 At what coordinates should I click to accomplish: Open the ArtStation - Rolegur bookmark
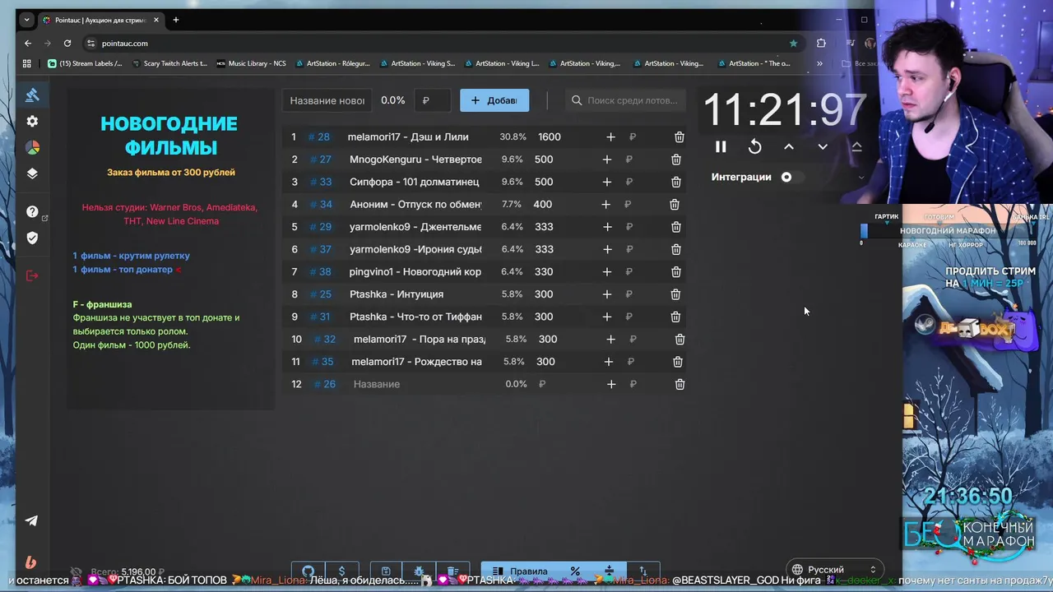(x=332, y=63)
